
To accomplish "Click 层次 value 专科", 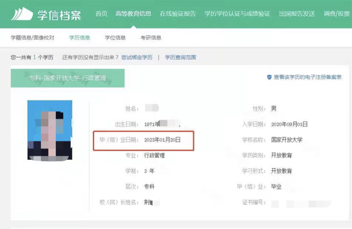I will click(149, 187).
